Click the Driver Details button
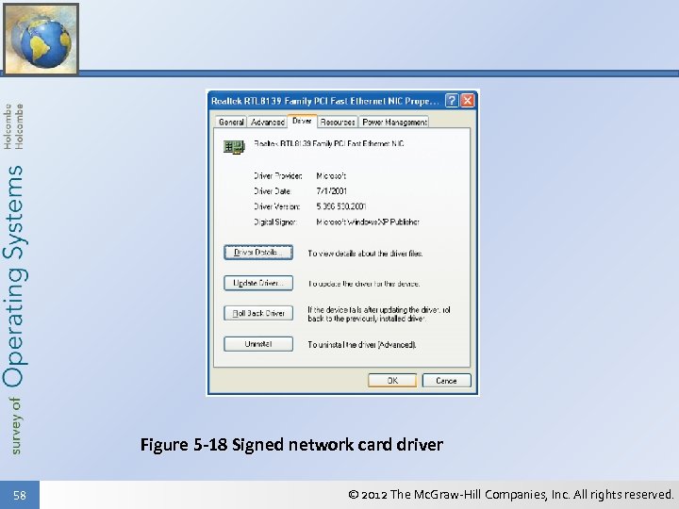 coord(258,253)
